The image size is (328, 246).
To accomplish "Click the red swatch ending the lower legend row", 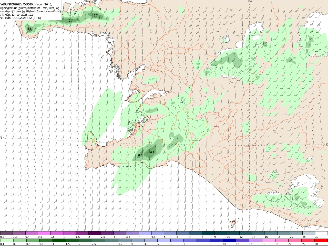I will [x=322, y=240].
